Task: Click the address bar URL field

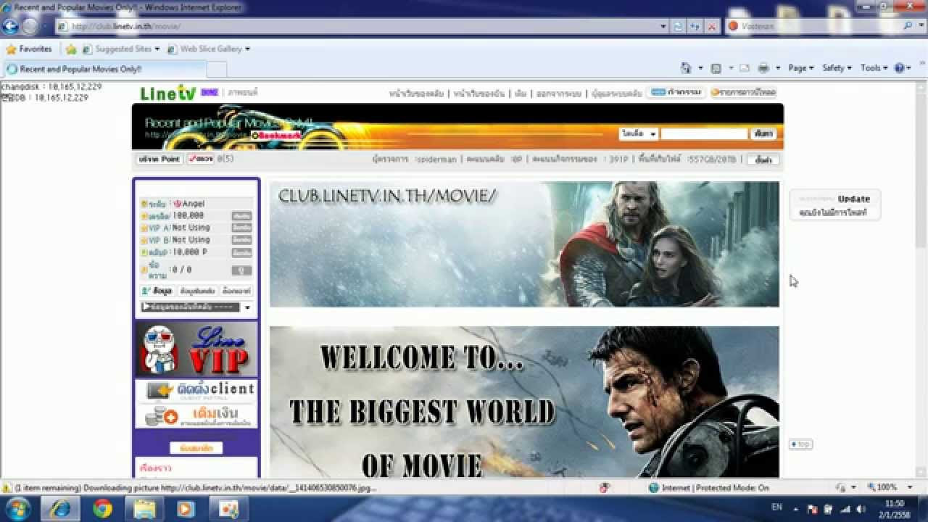Action: click(x=355, y=26)
